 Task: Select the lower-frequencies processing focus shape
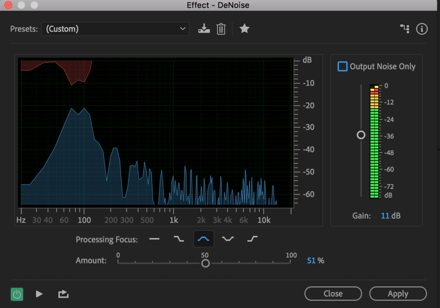tap(179, 239)
